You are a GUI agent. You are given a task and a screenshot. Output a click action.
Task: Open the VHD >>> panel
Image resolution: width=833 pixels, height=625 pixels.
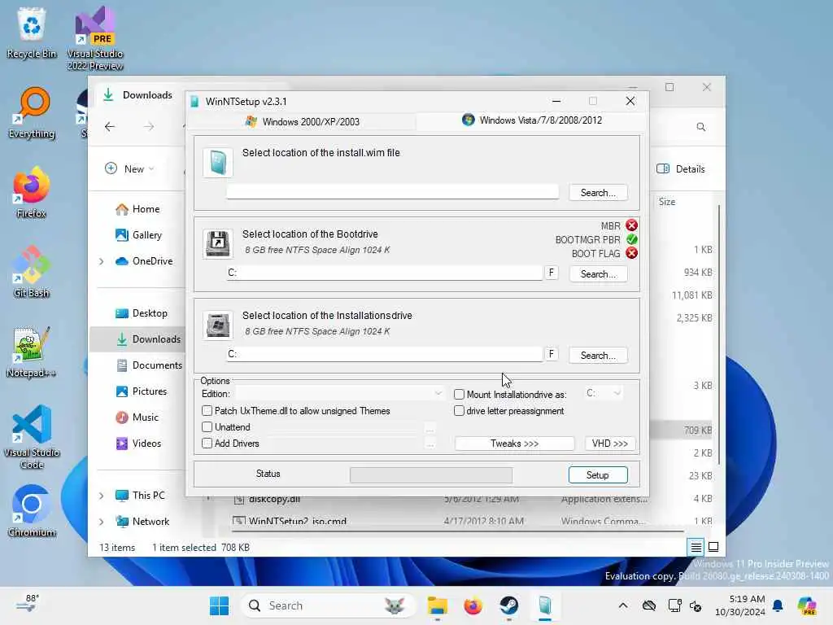609,444
